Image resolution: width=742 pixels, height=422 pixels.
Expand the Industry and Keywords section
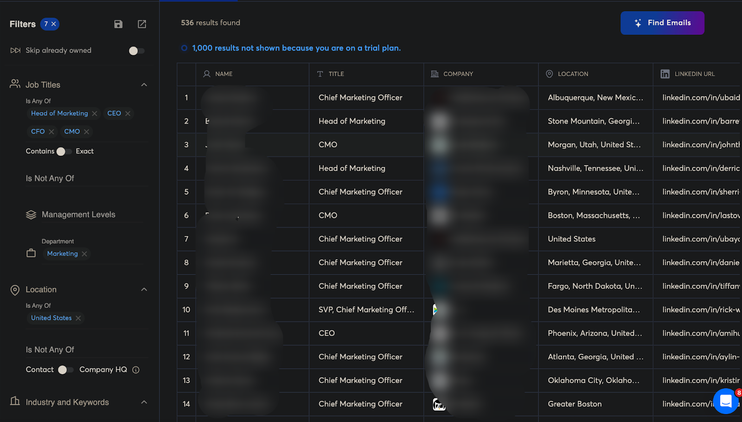pyautogui.click(x=144, y=402)
